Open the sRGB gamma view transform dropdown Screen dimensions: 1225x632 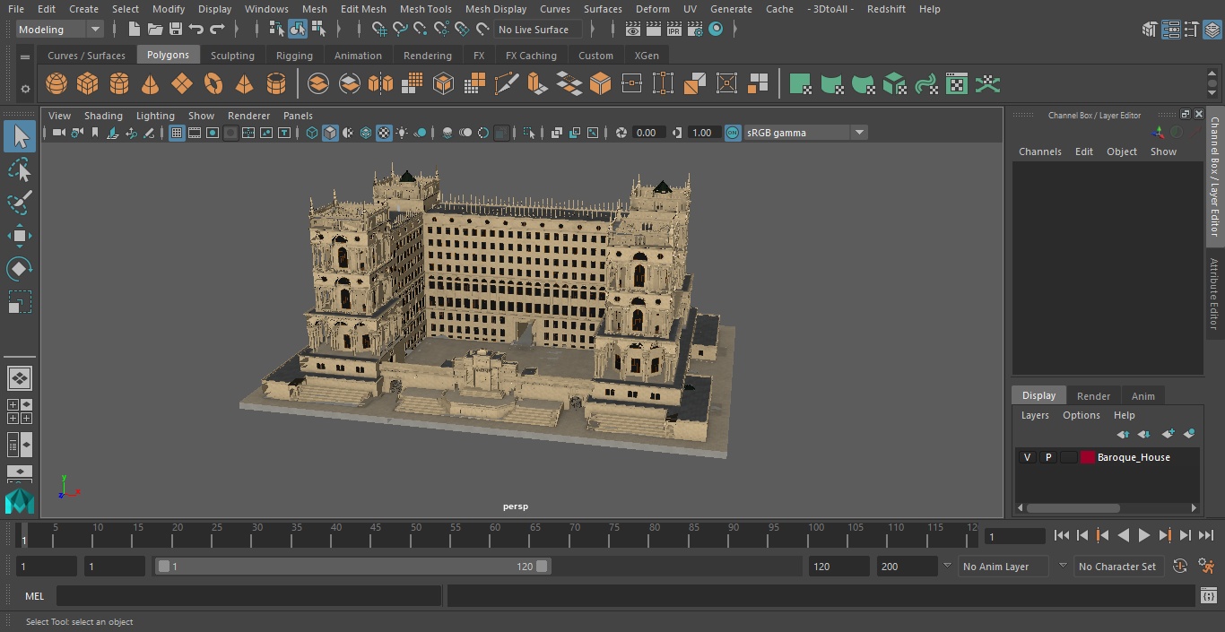[x=805, y=133]
